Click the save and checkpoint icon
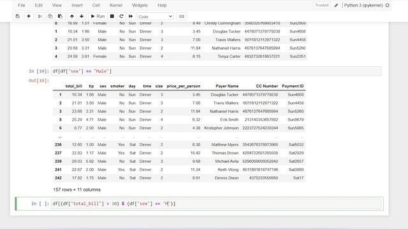Viewport: 408px width, 229px height. [18, 17]
